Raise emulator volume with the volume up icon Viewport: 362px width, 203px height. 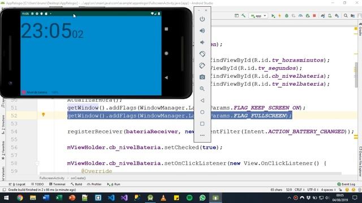[202, 30]
